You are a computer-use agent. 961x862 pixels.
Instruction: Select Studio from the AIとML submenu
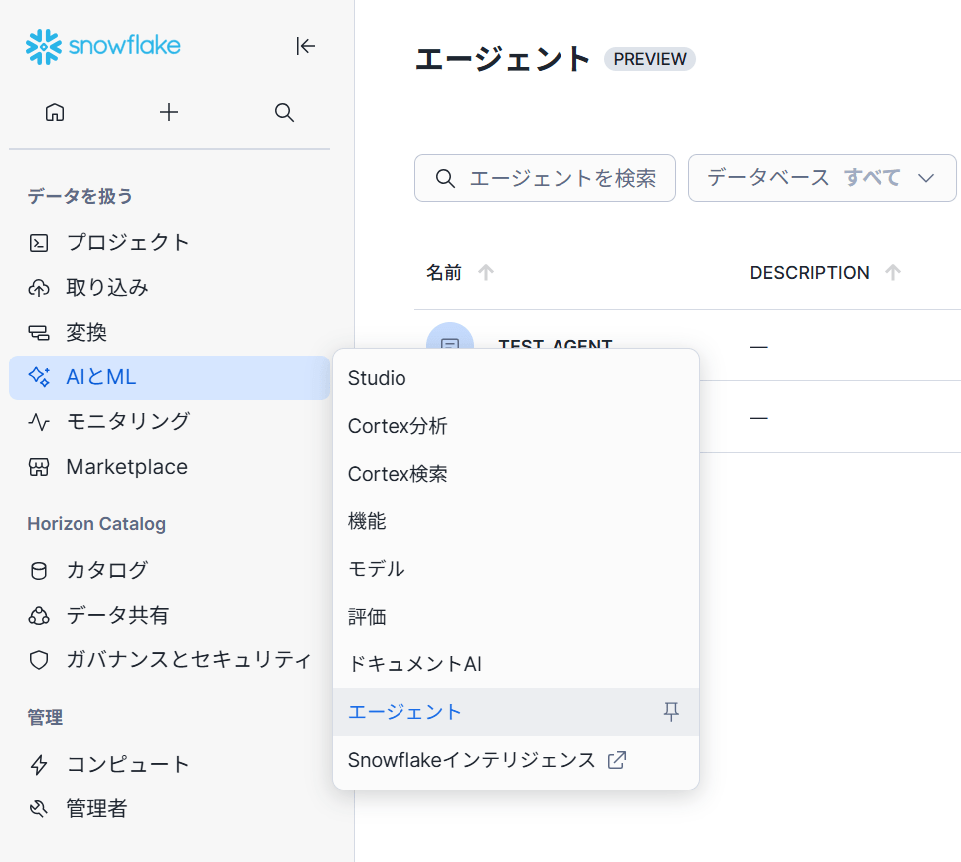(x=377, y=378)
